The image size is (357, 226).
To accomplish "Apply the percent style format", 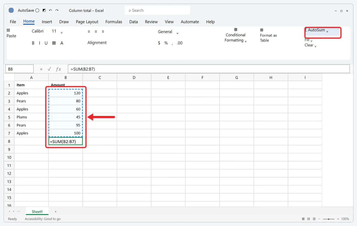I will [166, 43].
